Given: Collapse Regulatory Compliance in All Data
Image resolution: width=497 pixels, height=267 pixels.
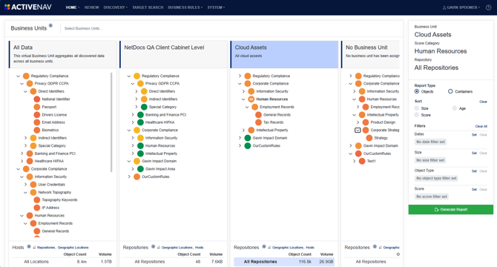Looking at the screenshot, I should tap(18, 76).
